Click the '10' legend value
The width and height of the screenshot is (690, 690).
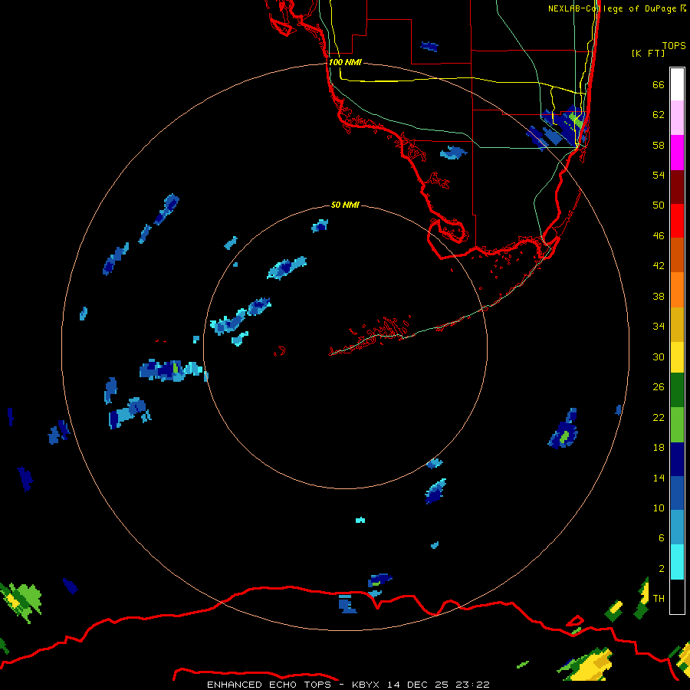point(659,508)
